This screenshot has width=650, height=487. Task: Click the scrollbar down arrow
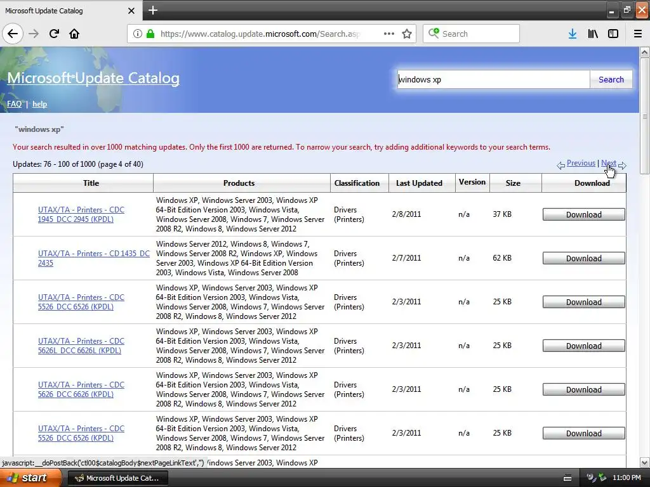pyautogui.click(x=645, y=462)
